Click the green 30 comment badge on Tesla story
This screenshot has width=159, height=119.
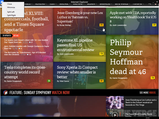click(x=49, y=81)
